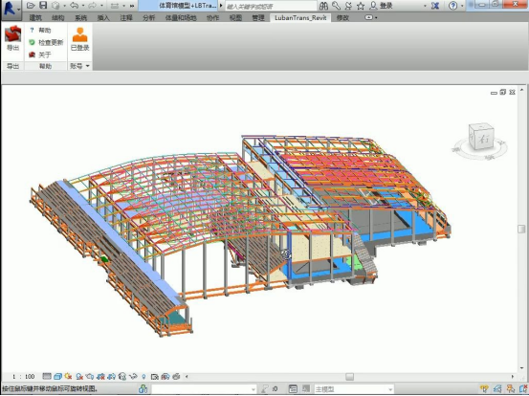The height and width of the screenshot is (396, 529).
Task: Switch to the 注释 ribbon tab
Action: click(x=126, y=18)
